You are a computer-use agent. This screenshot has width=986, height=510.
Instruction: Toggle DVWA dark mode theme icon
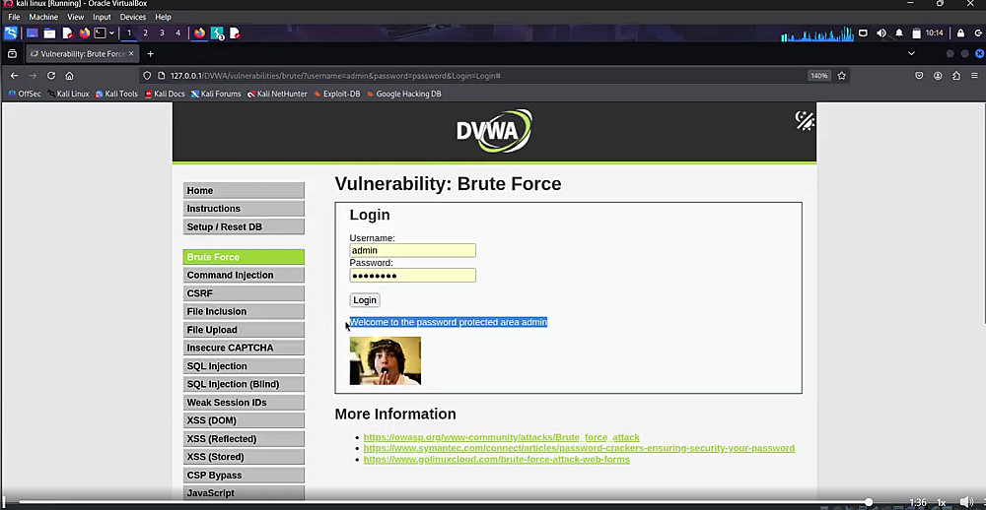[805, 120]
